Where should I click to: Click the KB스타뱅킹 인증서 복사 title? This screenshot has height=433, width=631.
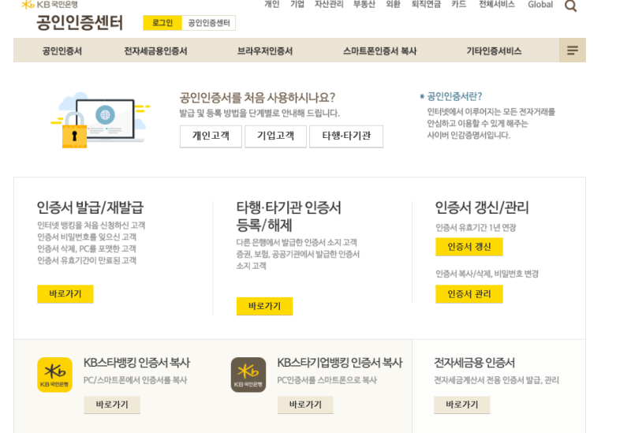coord(136,363)
